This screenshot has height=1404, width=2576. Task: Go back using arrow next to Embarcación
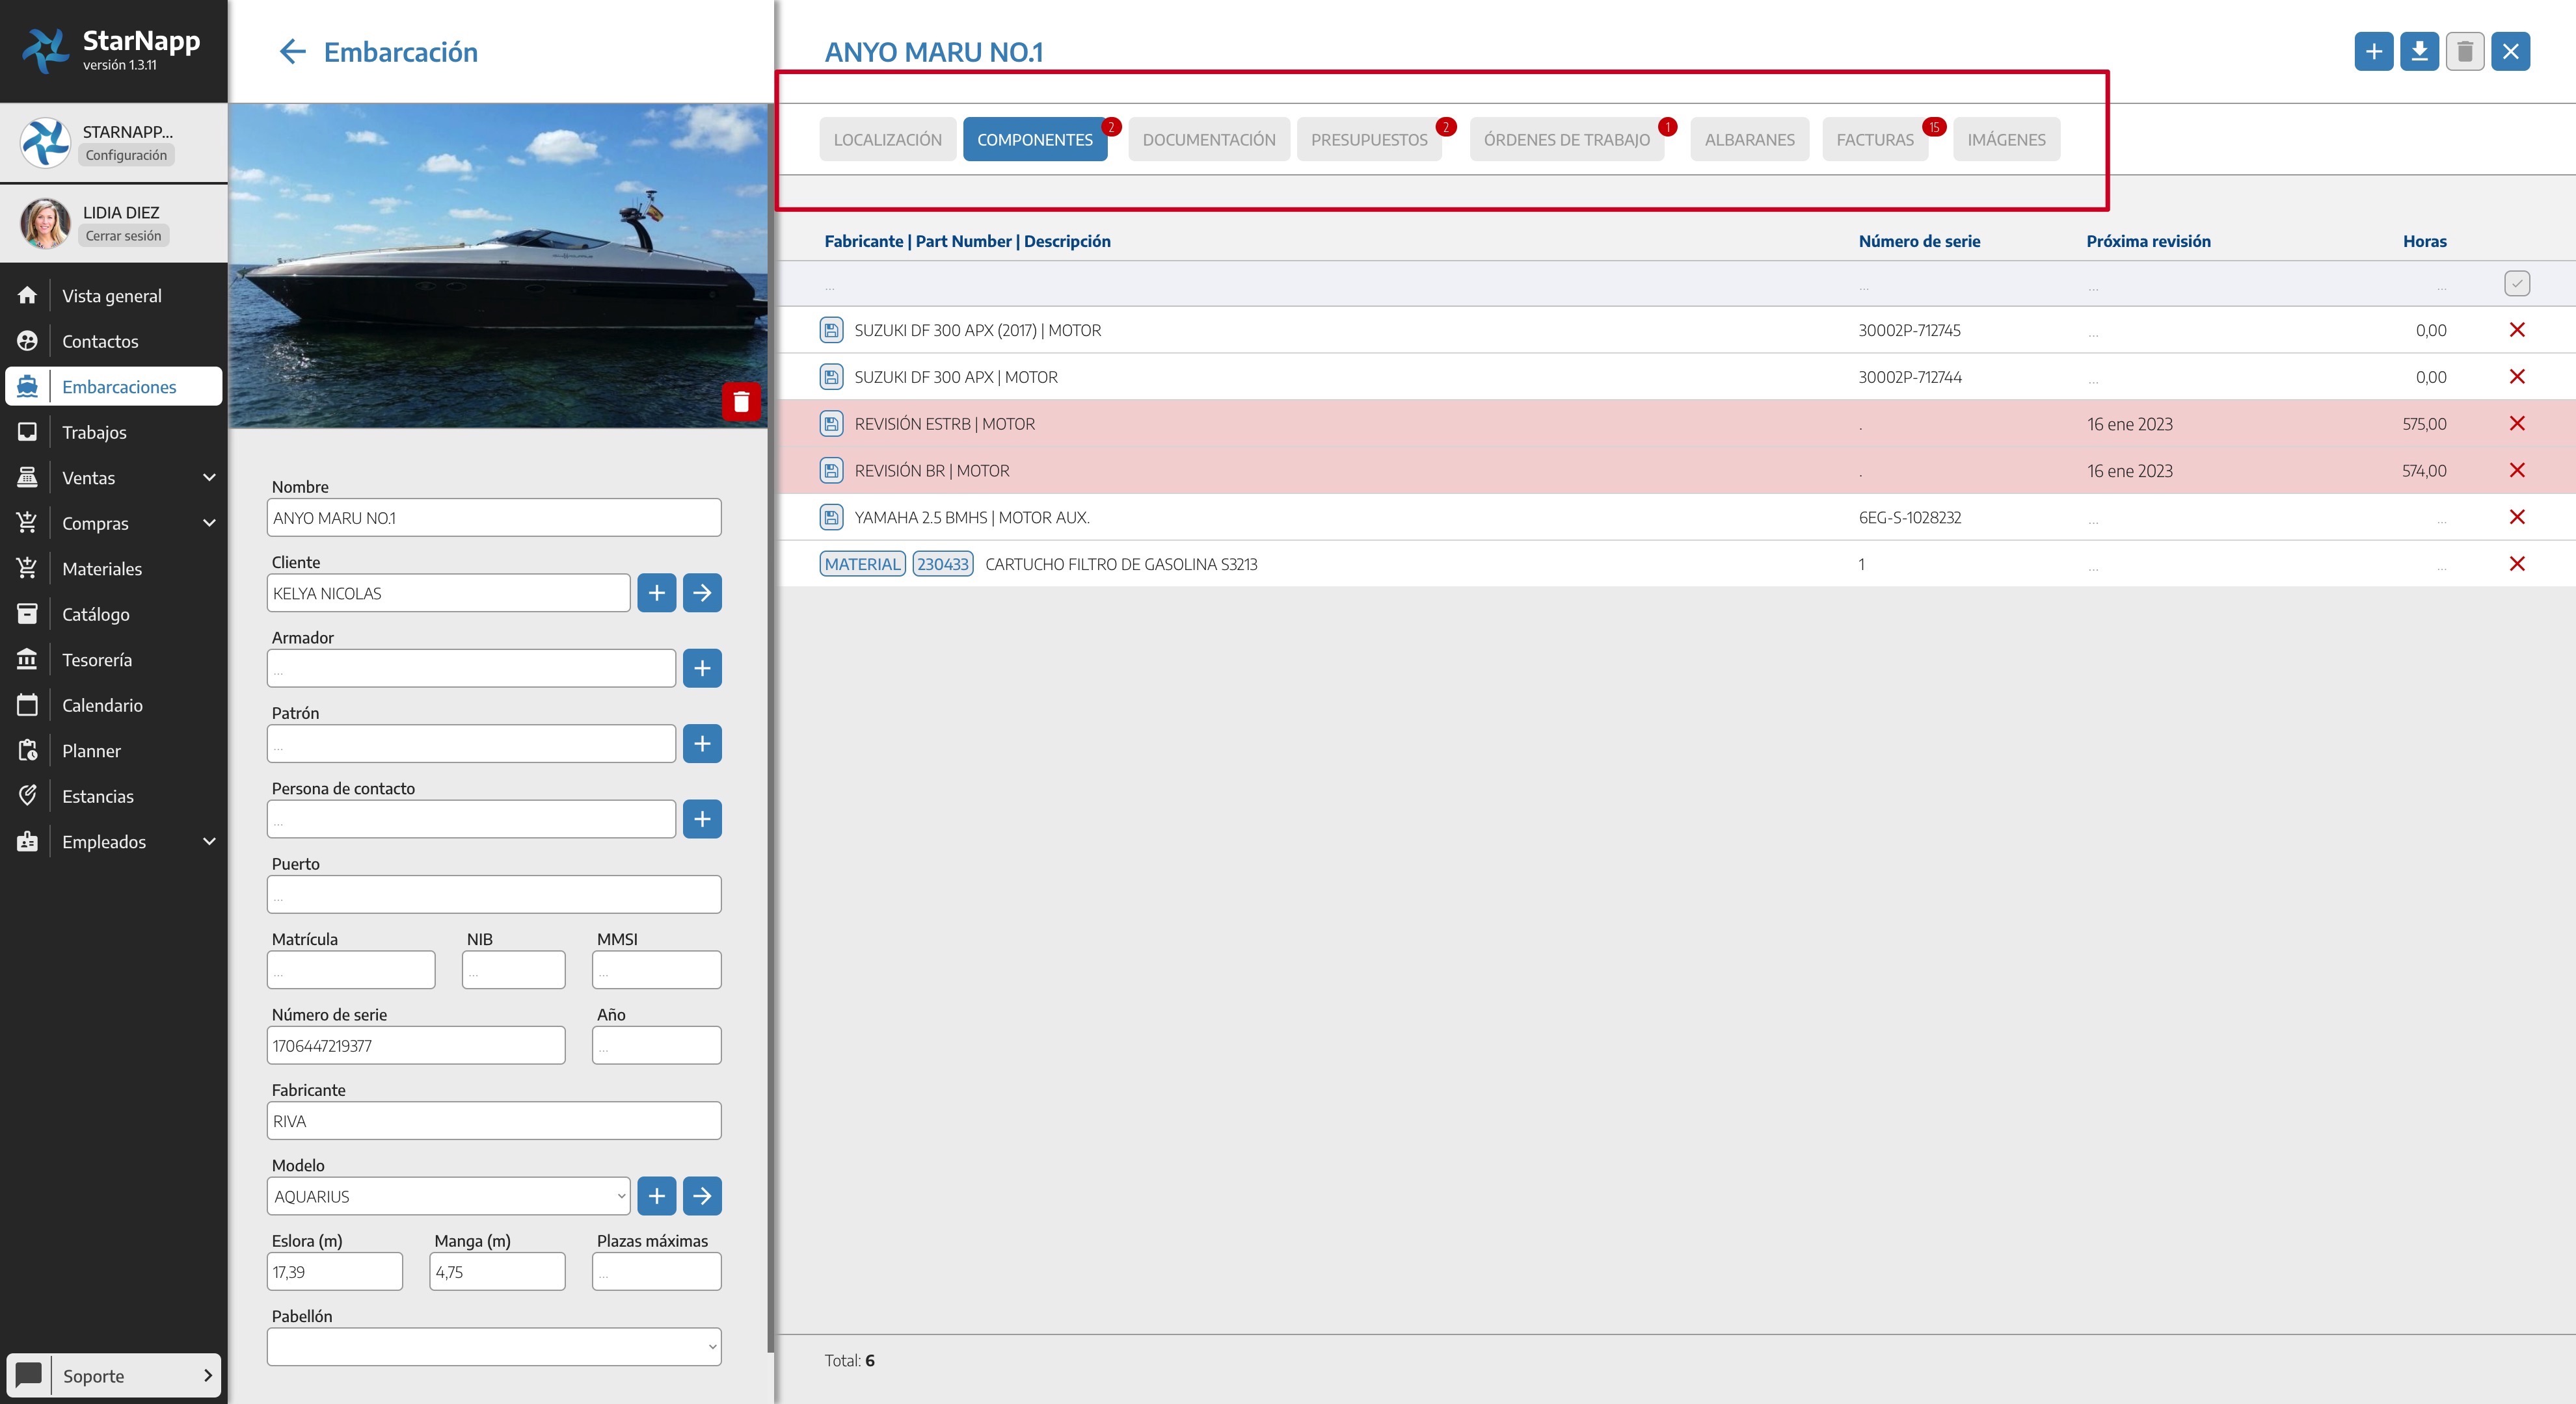click(292, 52)
